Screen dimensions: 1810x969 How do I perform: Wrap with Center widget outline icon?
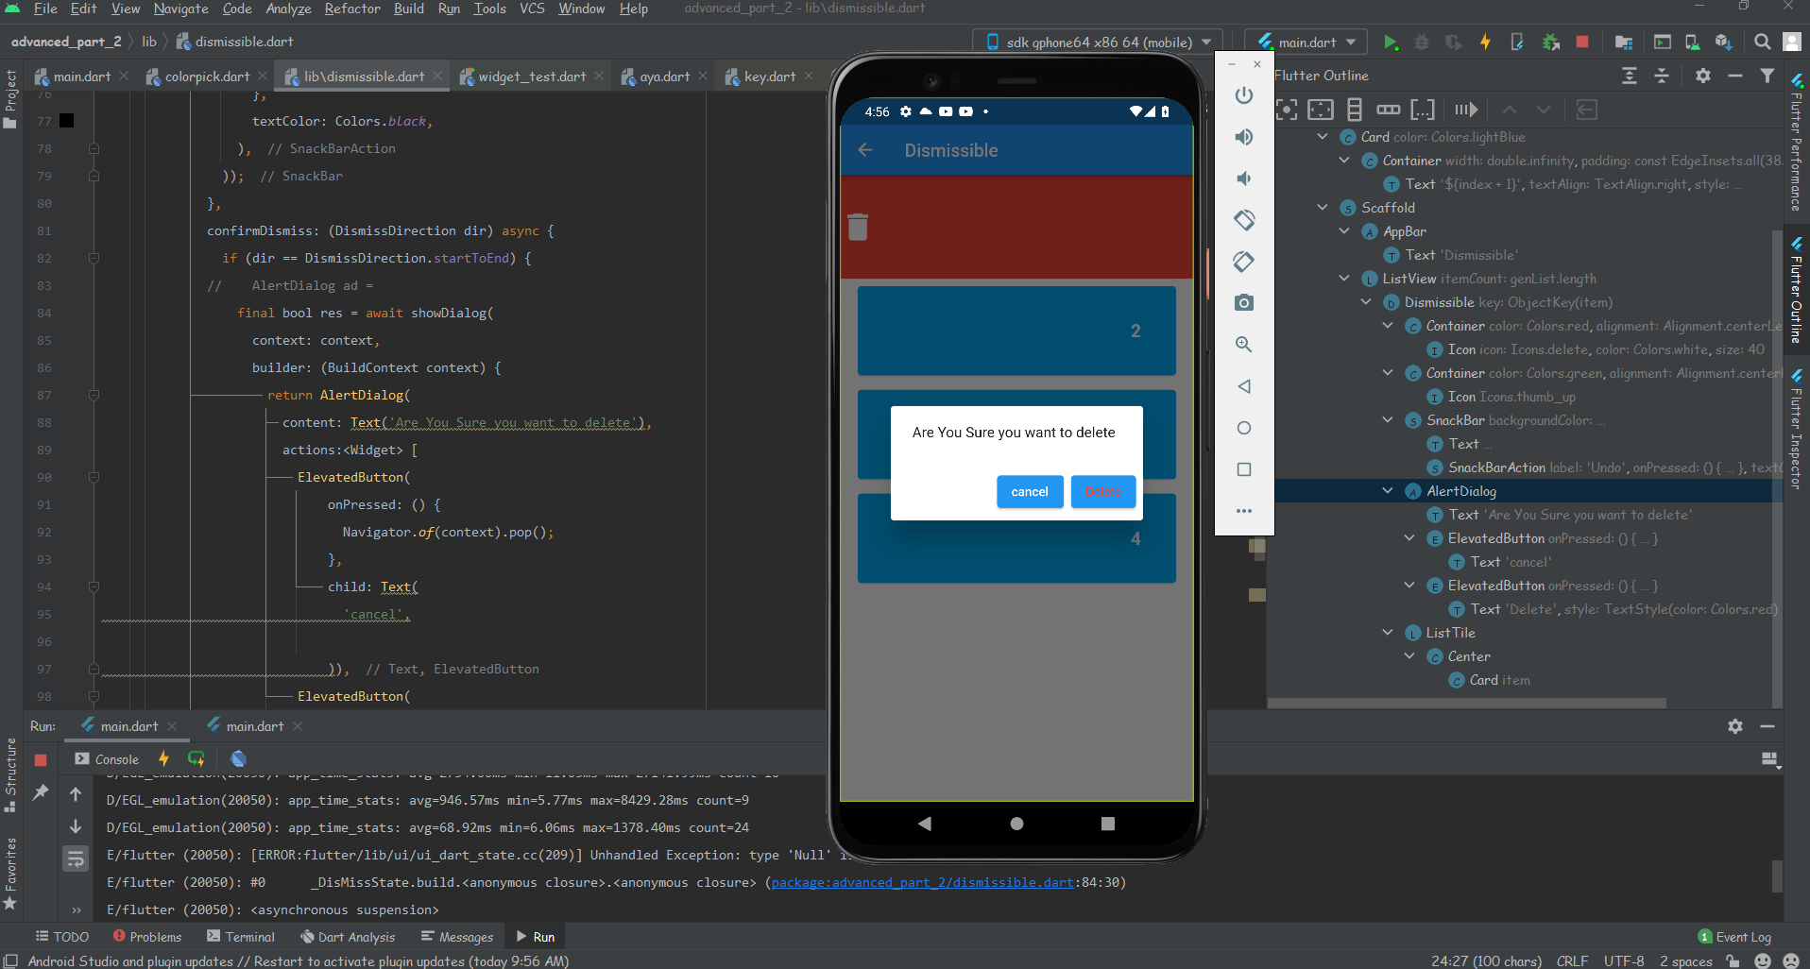(x=1287, y=110)
